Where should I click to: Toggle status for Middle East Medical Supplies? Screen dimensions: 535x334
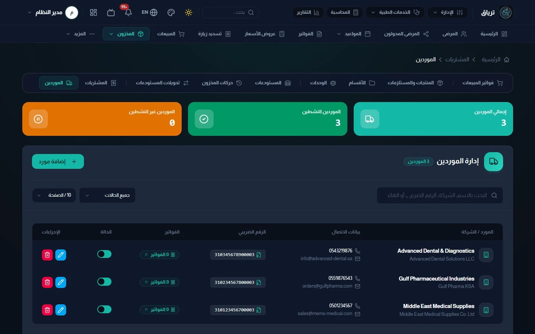(104, 309)
